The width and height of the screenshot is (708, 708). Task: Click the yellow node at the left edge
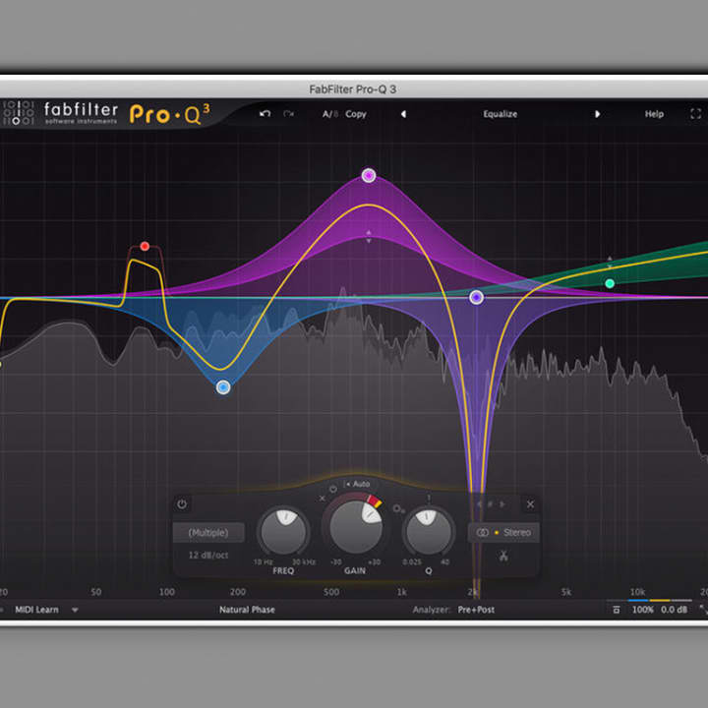pyautogui.click(x=1, y=364)
